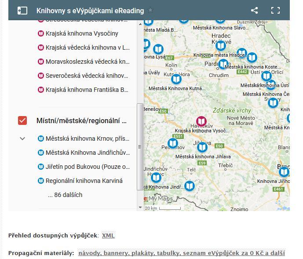Click the Pardubice library marker

point(223,64)
